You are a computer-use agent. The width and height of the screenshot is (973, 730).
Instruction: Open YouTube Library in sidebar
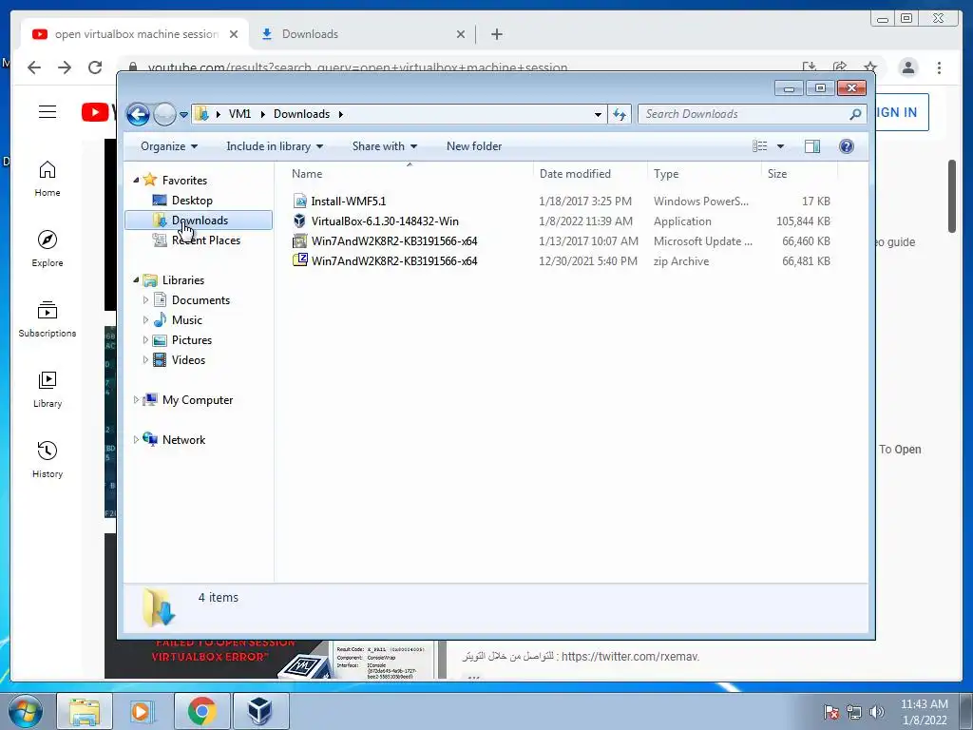48,389
